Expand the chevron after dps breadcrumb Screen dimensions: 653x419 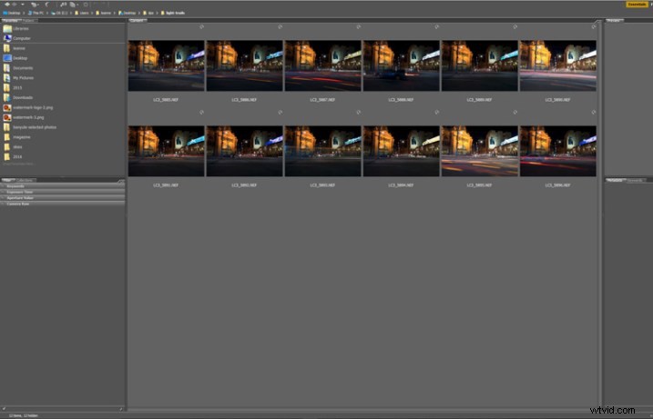(x=157, y=13)
